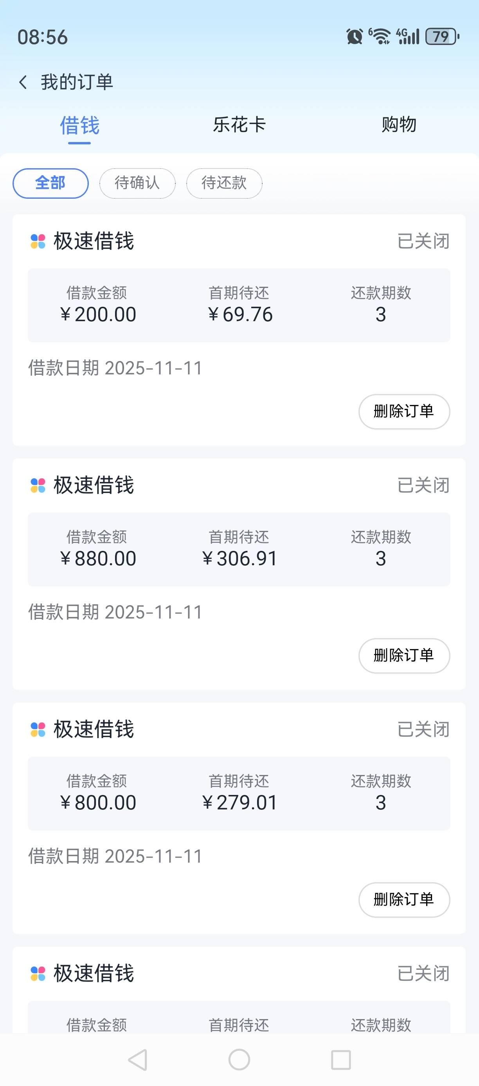Switch to the 购物 tab

tap(399, 125)
